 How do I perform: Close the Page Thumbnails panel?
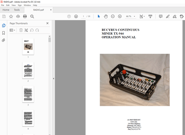pos(47,23)
